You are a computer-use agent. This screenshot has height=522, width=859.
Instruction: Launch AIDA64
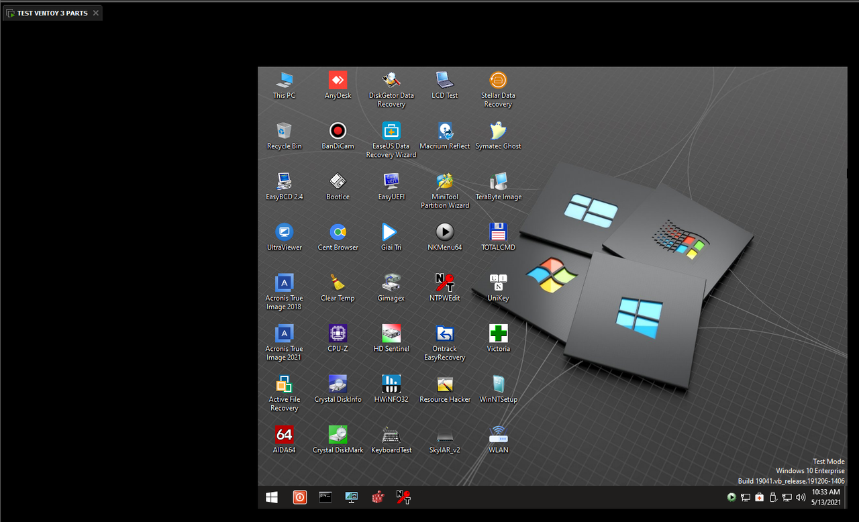tap(284, 439)
